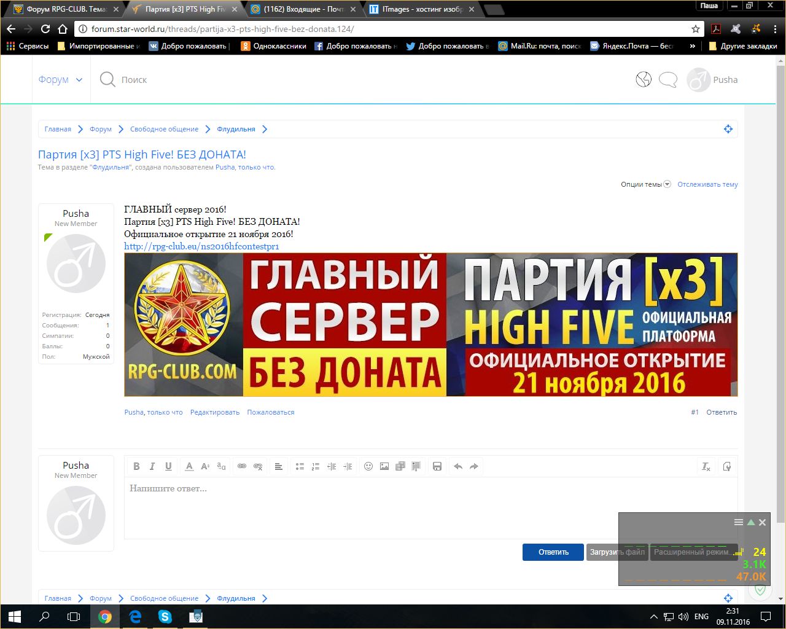The height and width of the screenshot is (629, 786).
Task: Open text alignment options in editor
Action: pos(278,466)
